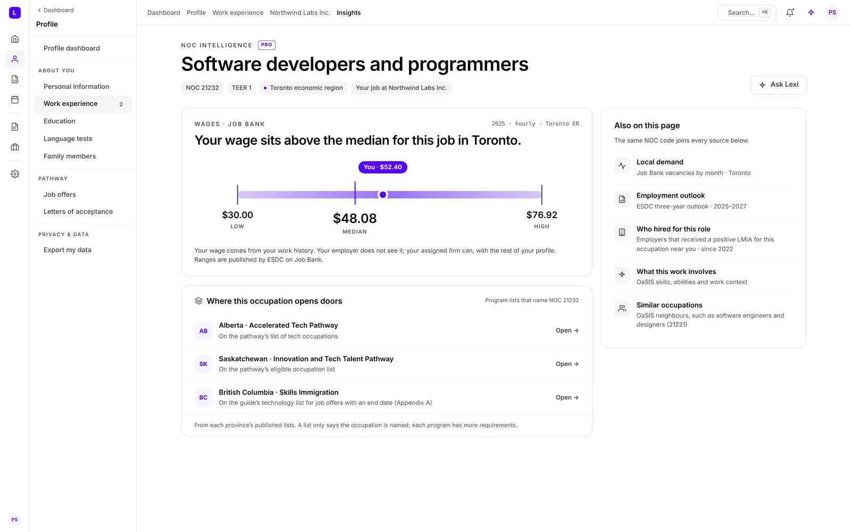Open the documents icon in left rail
The image size is (851, 532).
15,127
